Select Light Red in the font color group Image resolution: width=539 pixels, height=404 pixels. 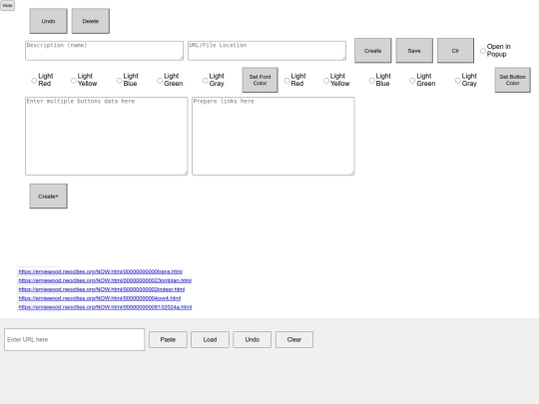pos(34,81)
